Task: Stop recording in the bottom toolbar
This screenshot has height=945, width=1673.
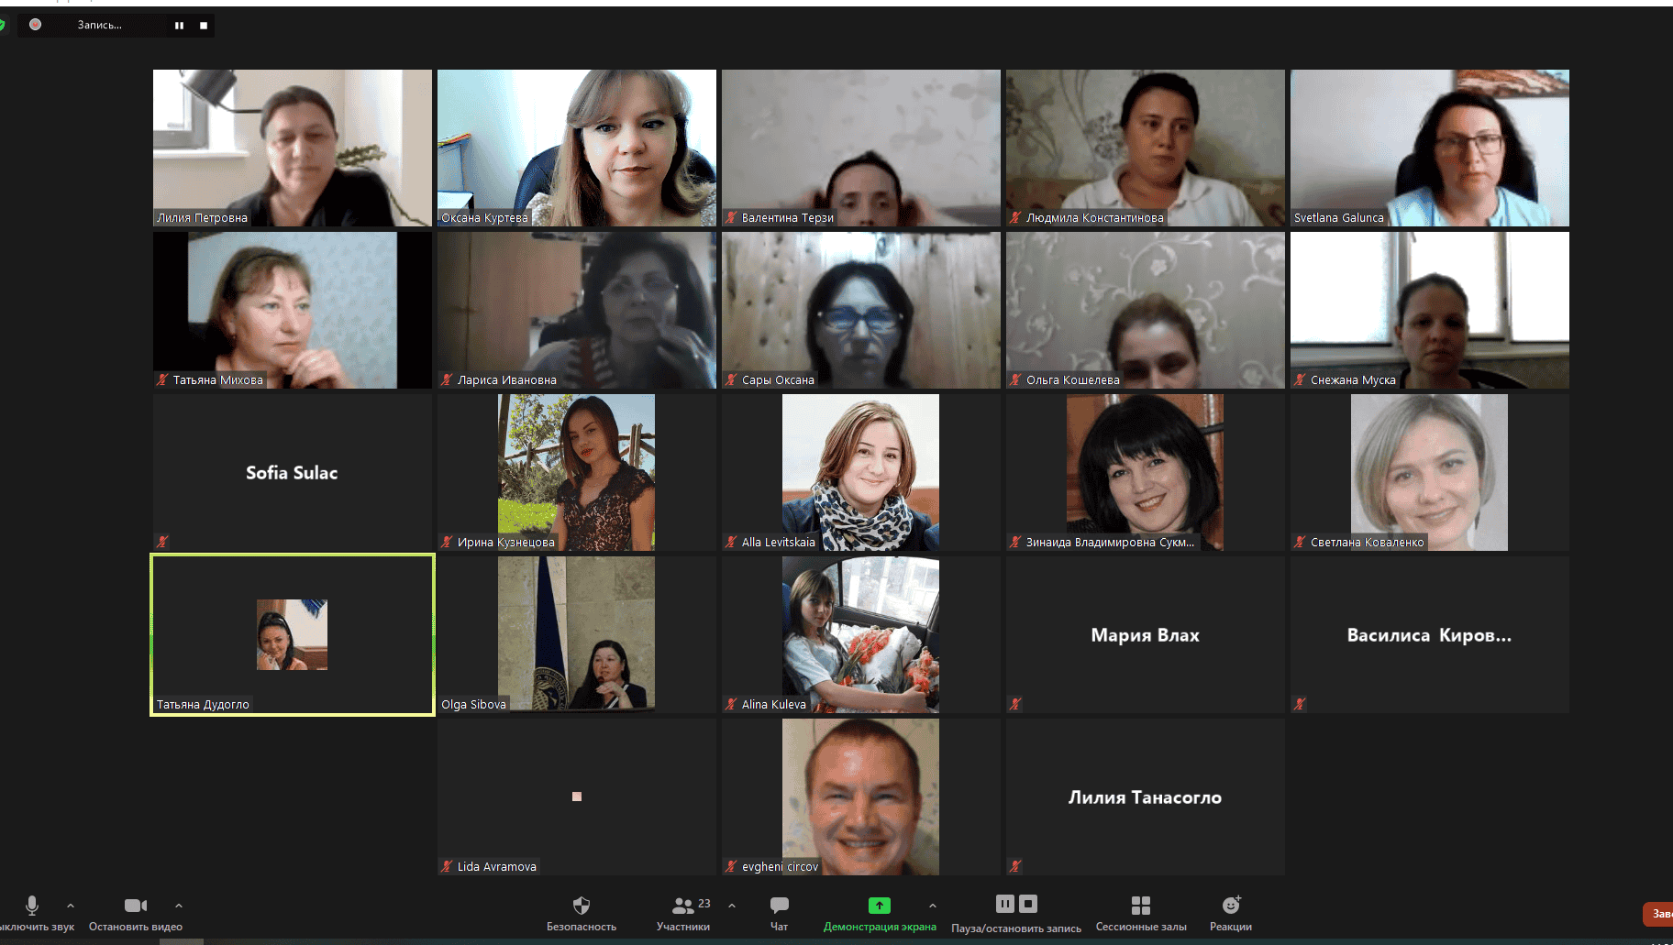Action: [1028, 904]
